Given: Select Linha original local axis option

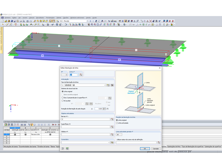Looking at the screenshot, I should [63, 91].
